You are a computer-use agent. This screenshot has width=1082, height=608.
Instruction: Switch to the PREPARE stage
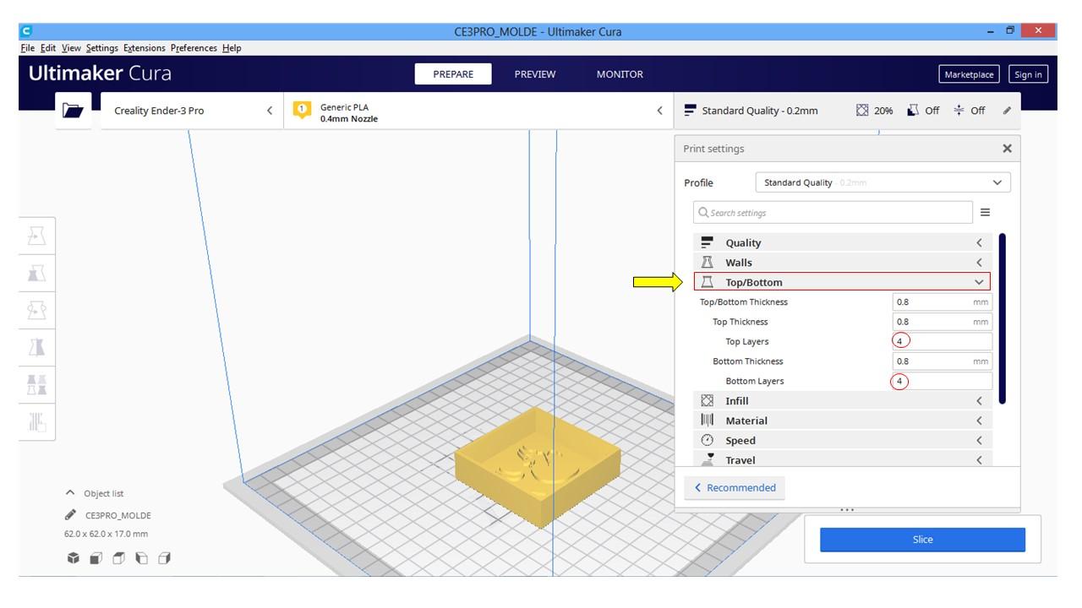coord(453,74)
